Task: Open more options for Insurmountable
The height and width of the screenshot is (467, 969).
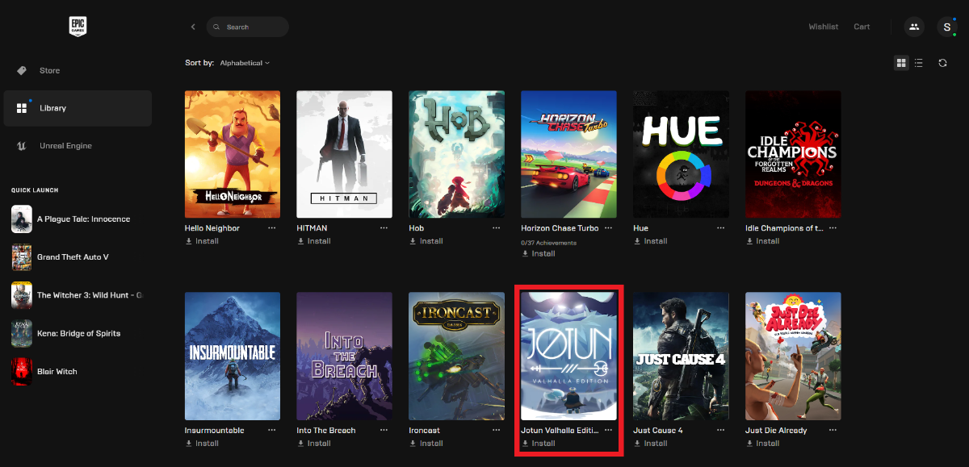Action: pyautogui.click(x=272, y=431)
